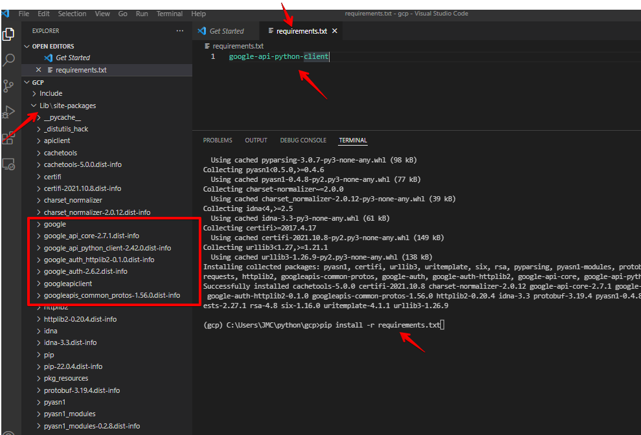This screenshot has height=435, width=641.
Task: Select the requirements.txt editor tab
Action: (x=301, y=31)
